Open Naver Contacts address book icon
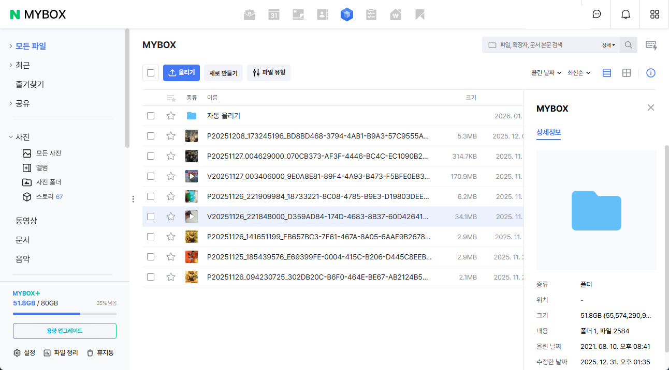This screenshot has height=370, width=669. point(323,14)
